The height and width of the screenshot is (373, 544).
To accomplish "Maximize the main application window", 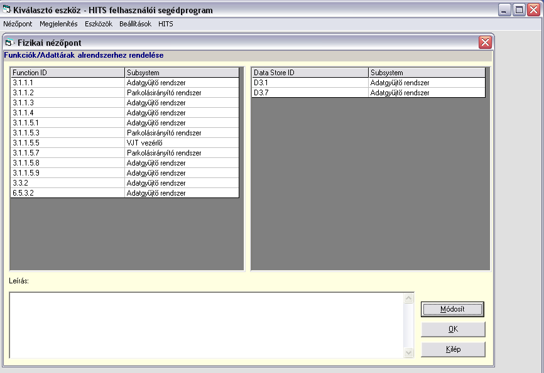I will [x=519, y=9].
